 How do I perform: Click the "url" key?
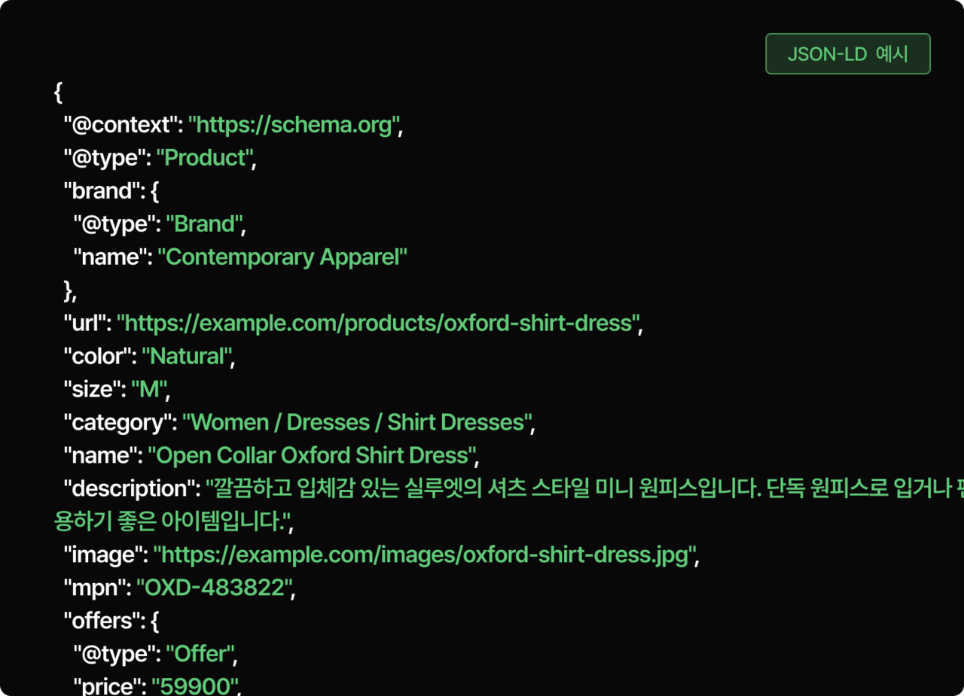pos(85,324)
